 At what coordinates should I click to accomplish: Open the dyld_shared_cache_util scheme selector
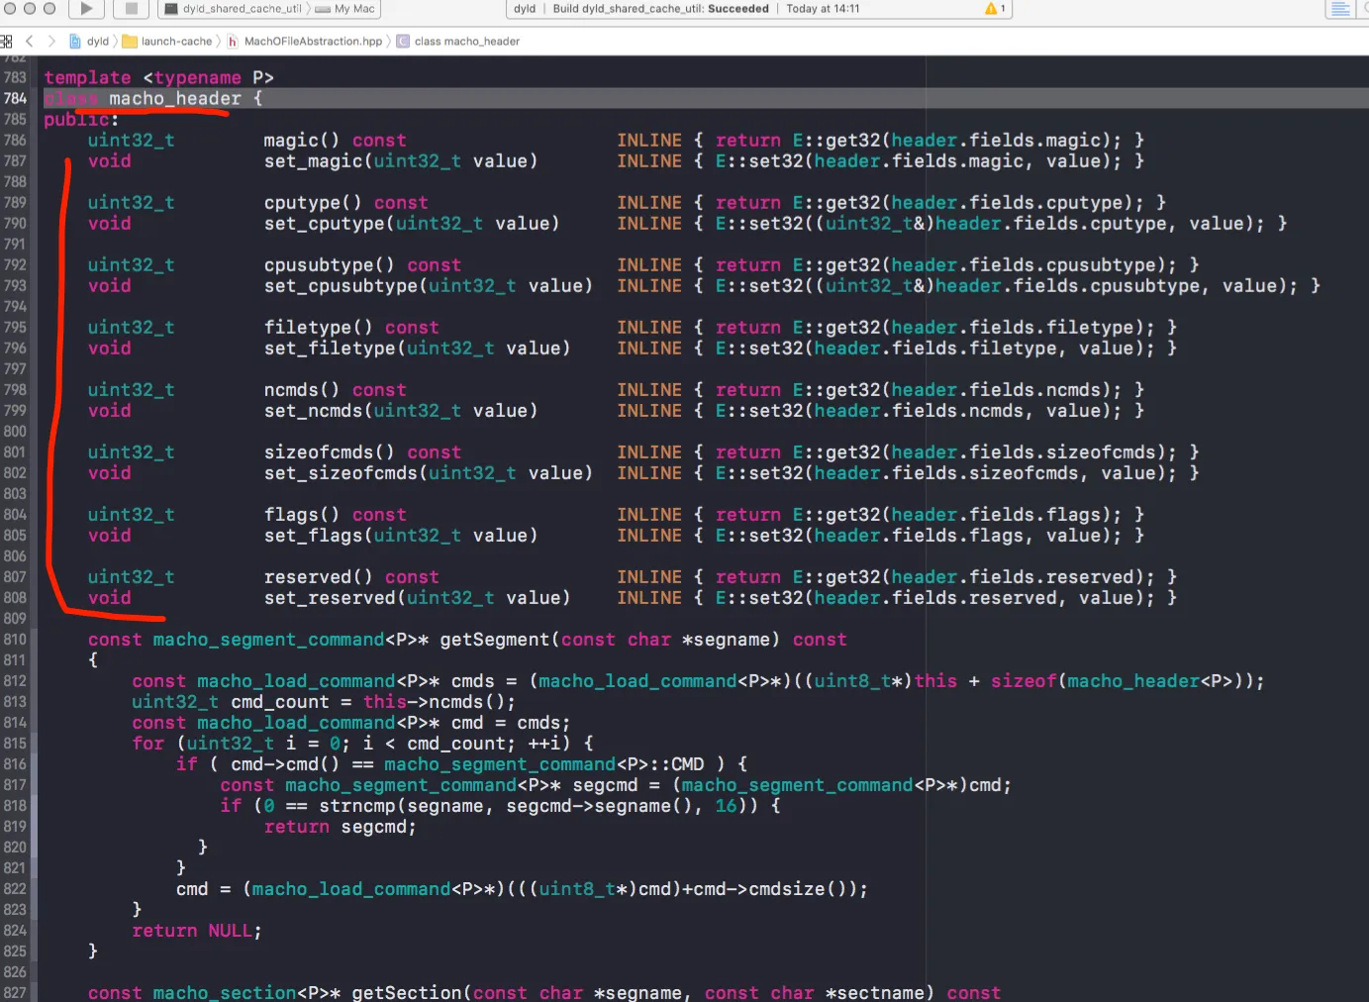[x=233, y=9]
